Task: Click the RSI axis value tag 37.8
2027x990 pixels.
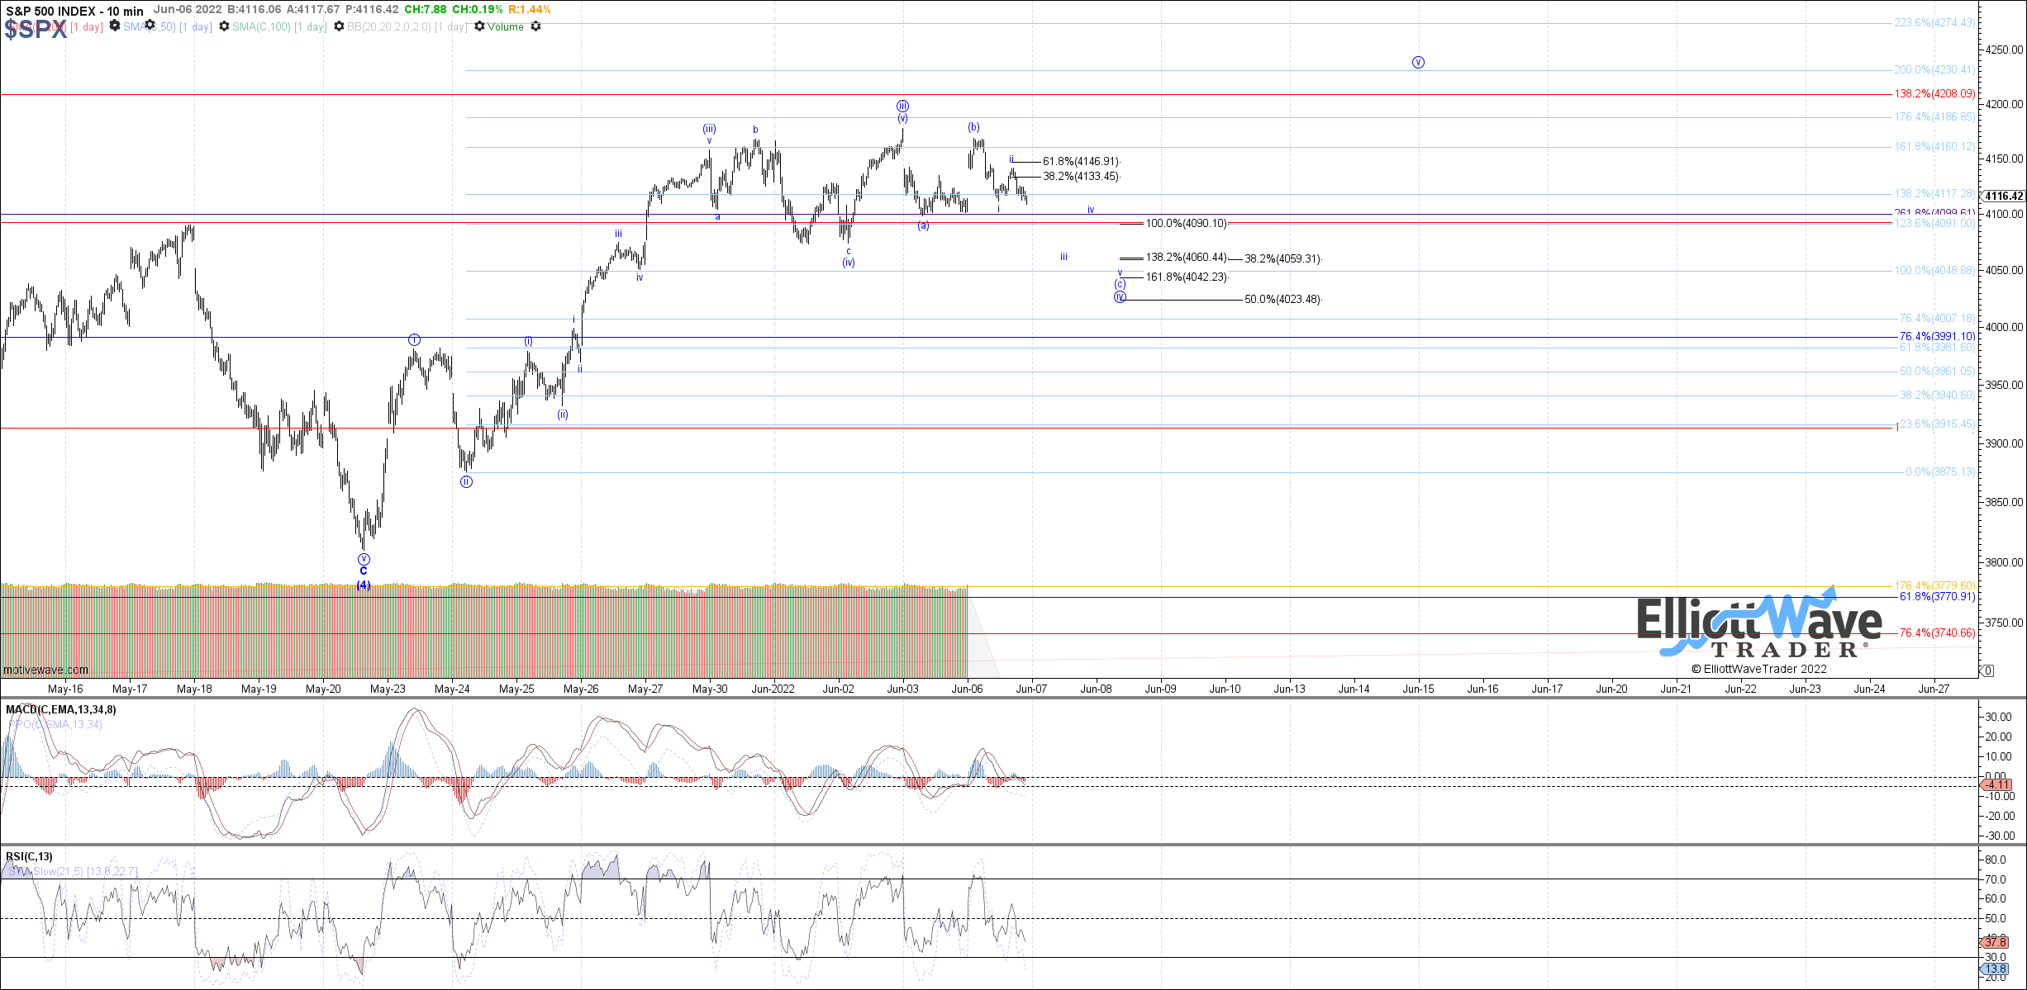Action: [1996, 942]
